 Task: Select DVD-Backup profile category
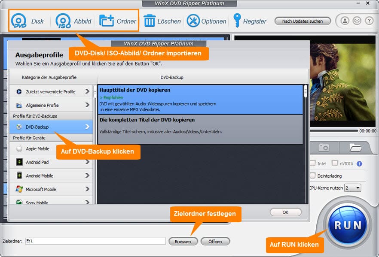[x=51, y=127]
